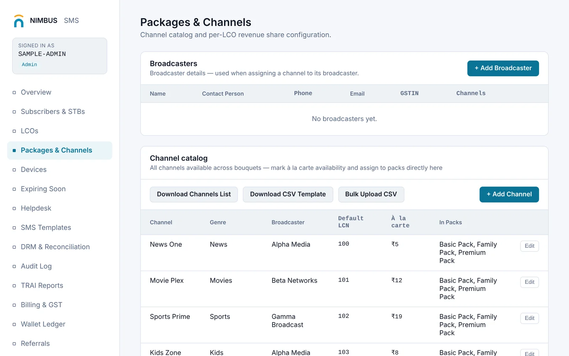Click the Add Channel button

tap(509, 194)
